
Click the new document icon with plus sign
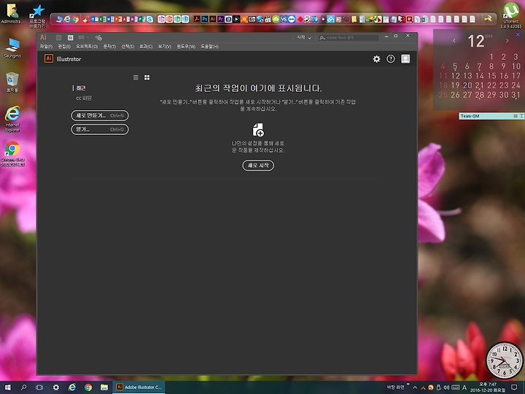click(x=258, y=130)
